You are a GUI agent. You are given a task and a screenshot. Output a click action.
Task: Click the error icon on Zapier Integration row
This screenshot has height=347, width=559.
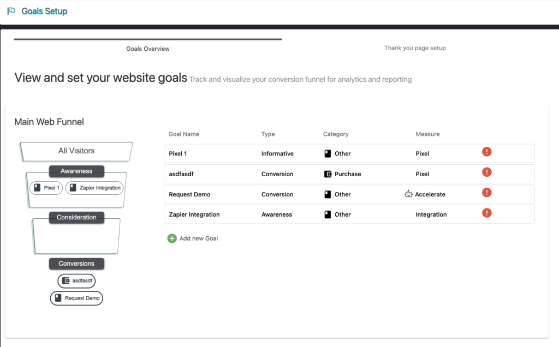(486, 212)
